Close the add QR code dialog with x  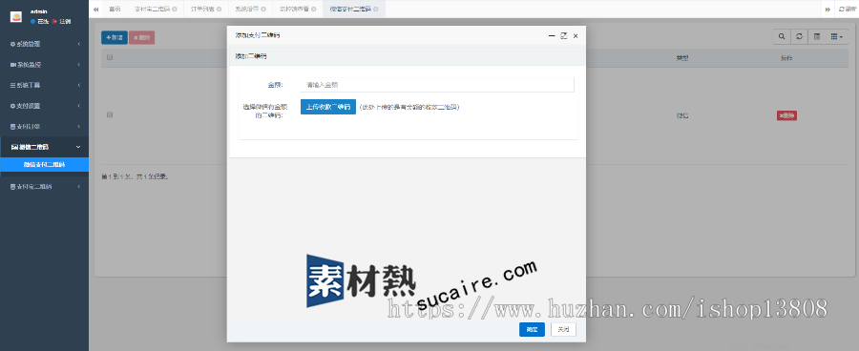pyautogui.click(x=576, y=35)
